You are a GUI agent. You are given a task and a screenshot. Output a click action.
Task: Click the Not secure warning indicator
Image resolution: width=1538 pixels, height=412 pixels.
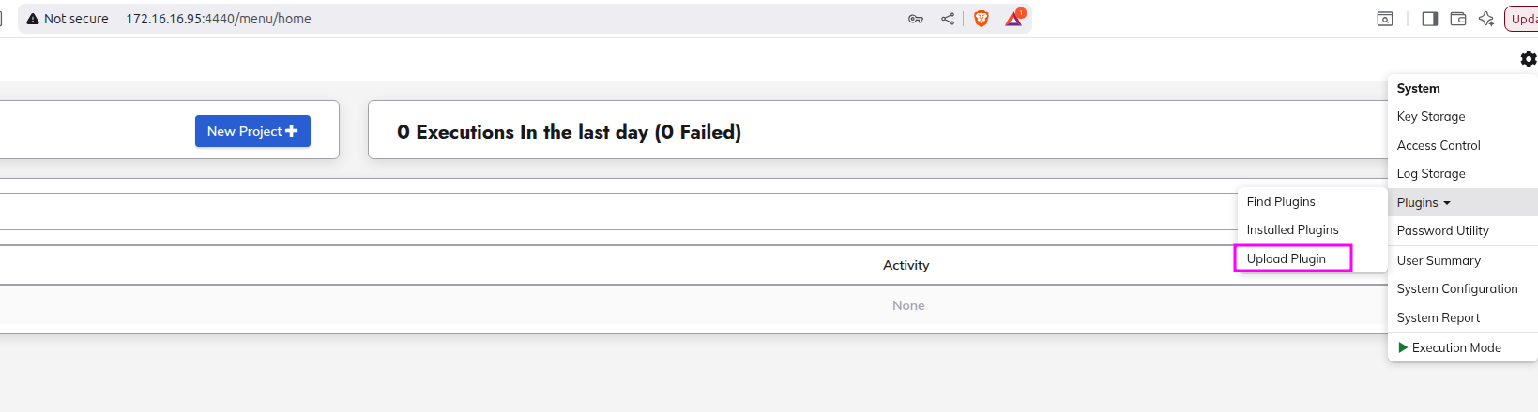pyautogui.click(x=68, y=19)
